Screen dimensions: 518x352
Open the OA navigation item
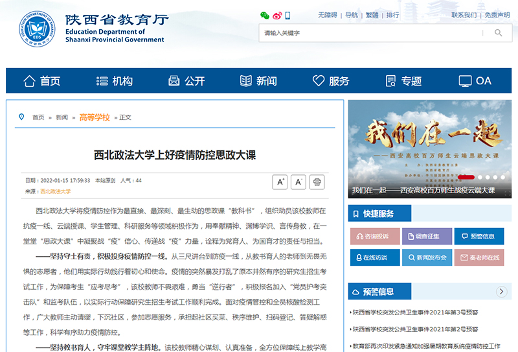(x=475, y=81)
